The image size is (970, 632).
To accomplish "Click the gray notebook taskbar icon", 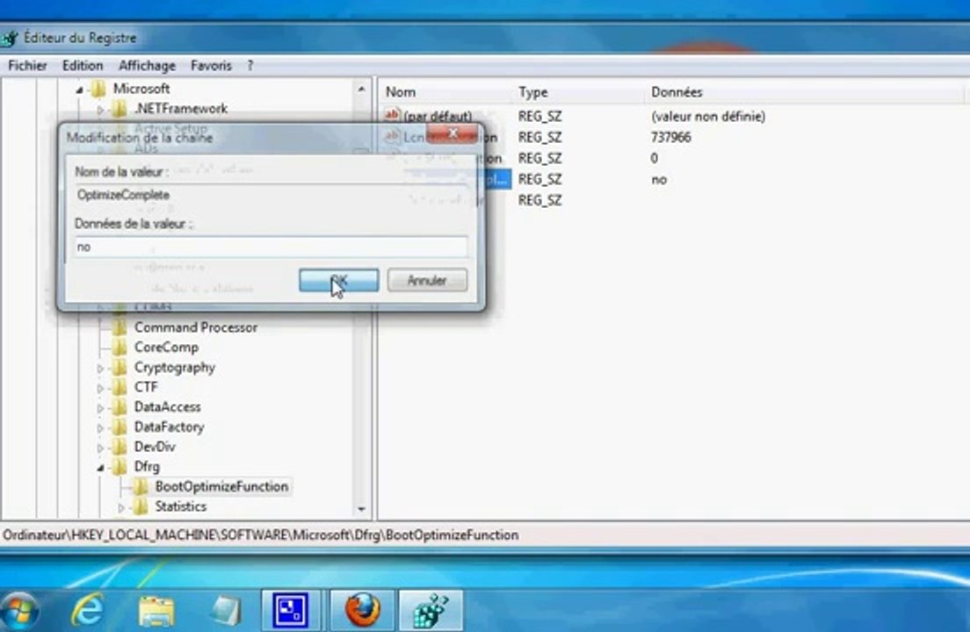I will (225, 610).
